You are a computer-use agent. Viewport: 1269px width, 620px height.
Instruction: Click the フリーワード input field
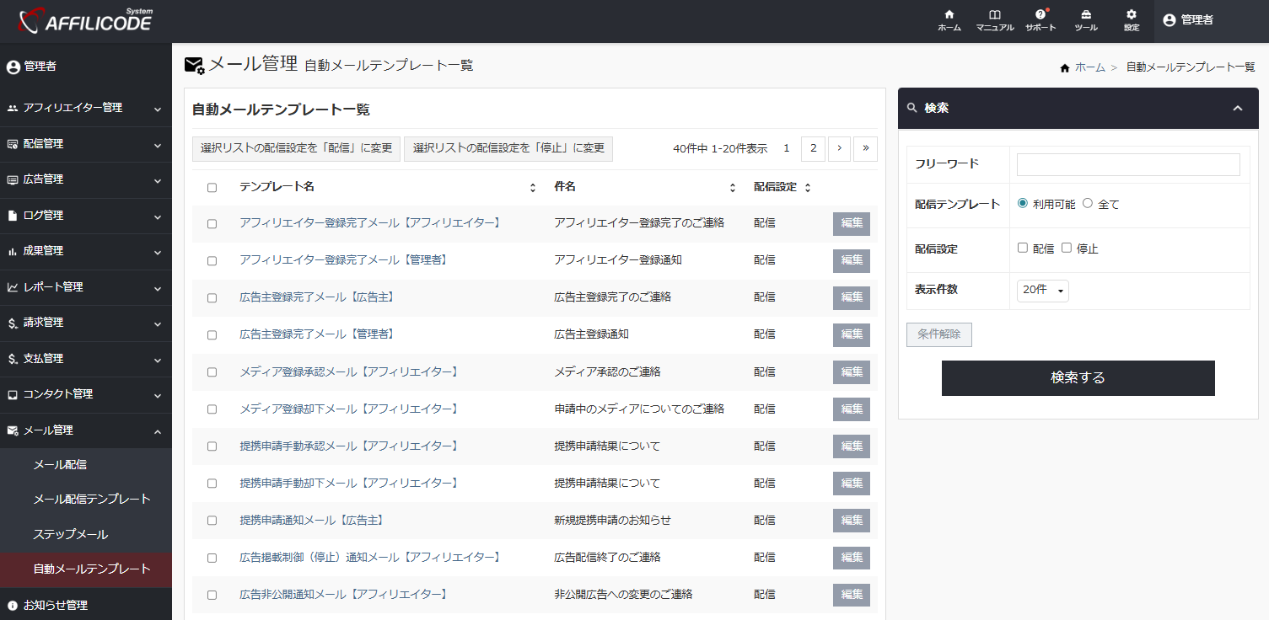[1129, 164]
